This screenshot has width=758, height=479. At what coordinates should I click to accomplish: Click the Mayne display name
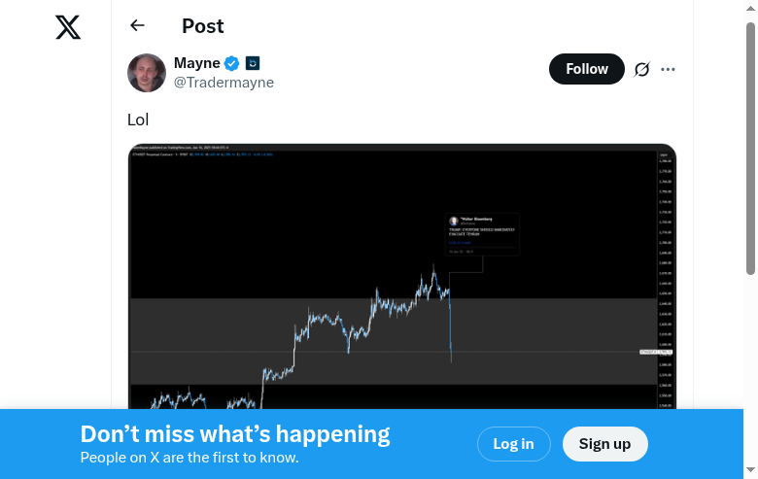coord(196,63)
